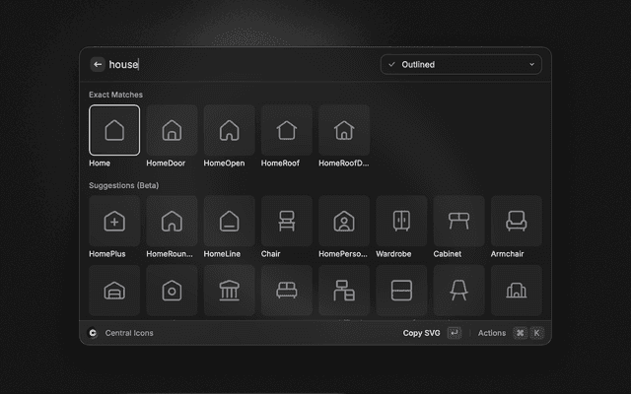Click the Central Icons label
This screenshot has height=394, width=631.
[x=129, y=333]
